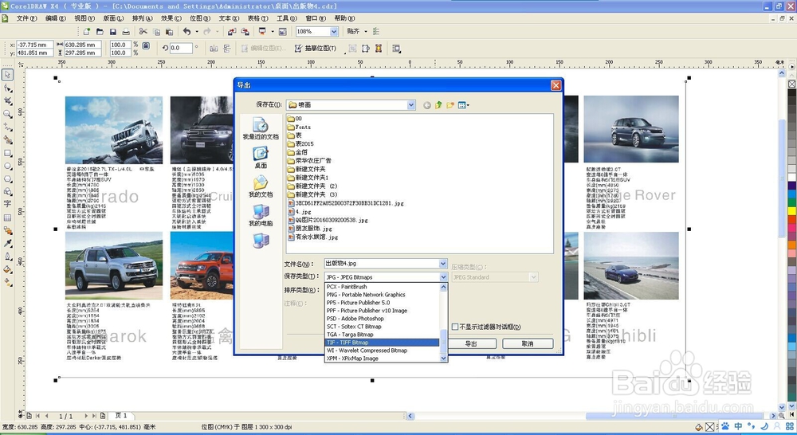
Task: Click the rotation angle field 0.0
Action: (x=182, y=48)
